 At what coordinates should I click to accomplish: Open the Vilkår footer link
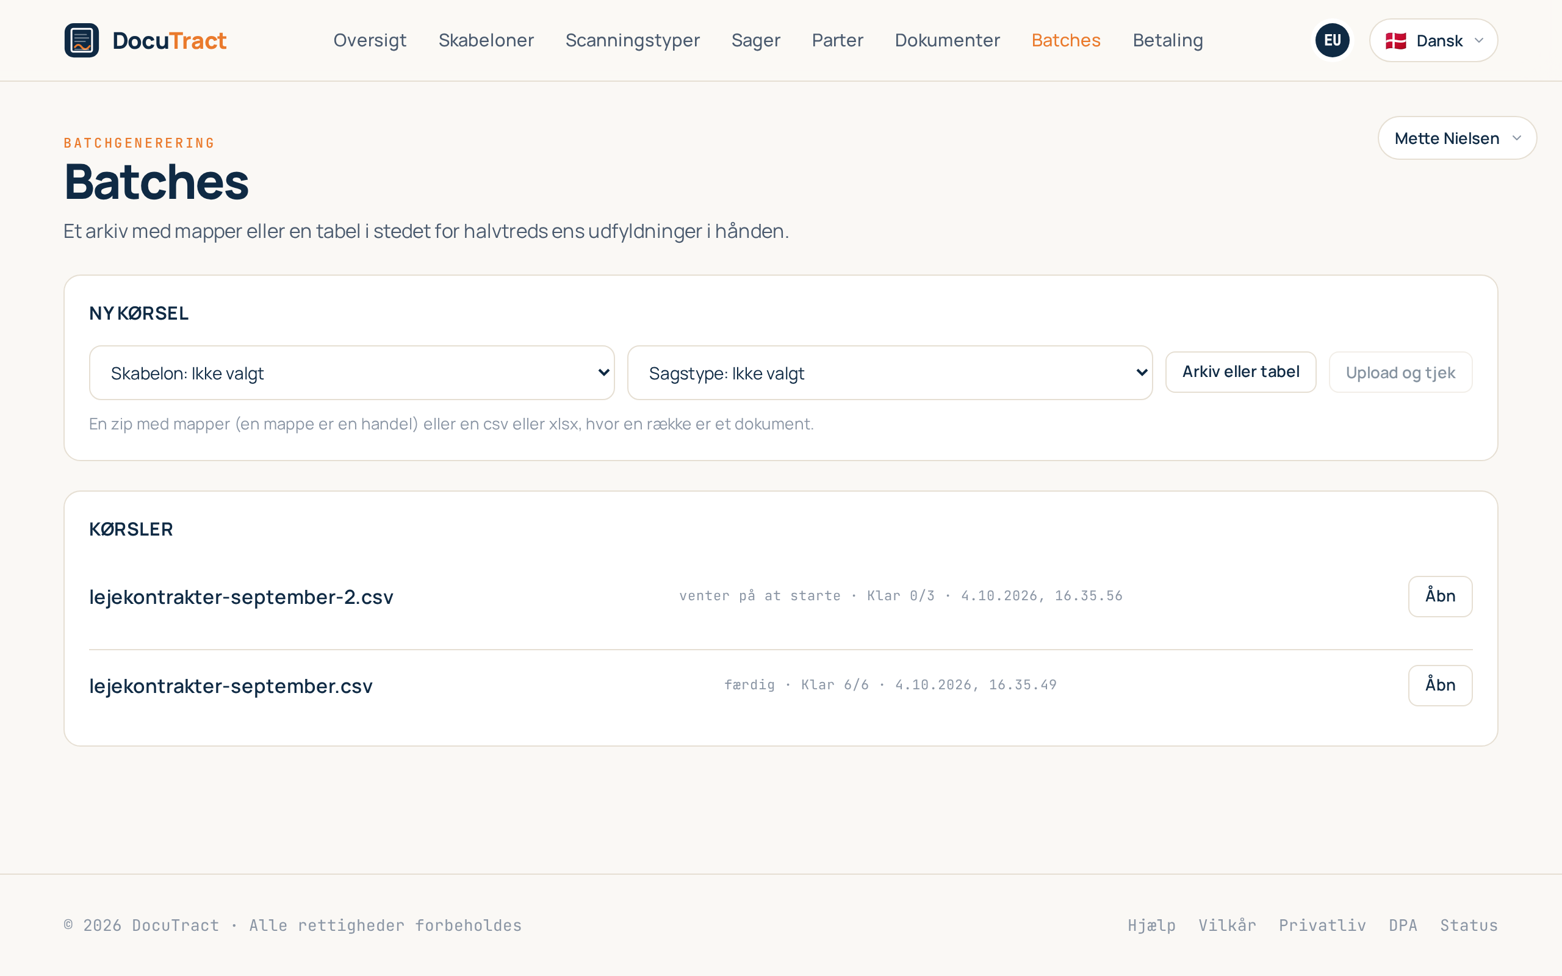tap(1227, 925)
